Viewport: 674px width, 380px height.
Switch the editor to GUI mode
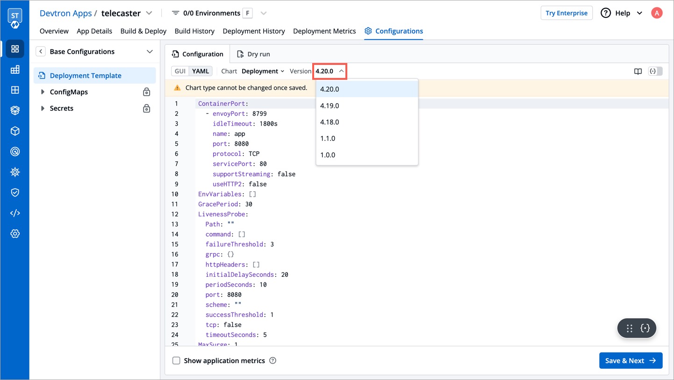(180, 71)
